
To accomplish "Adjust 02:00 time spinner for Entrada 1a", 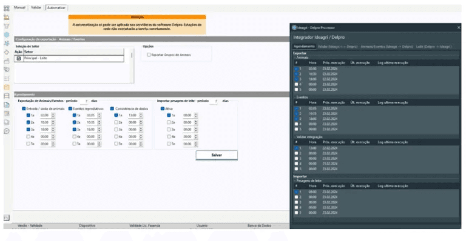I will pyautogui.click(x=53, y=115).
